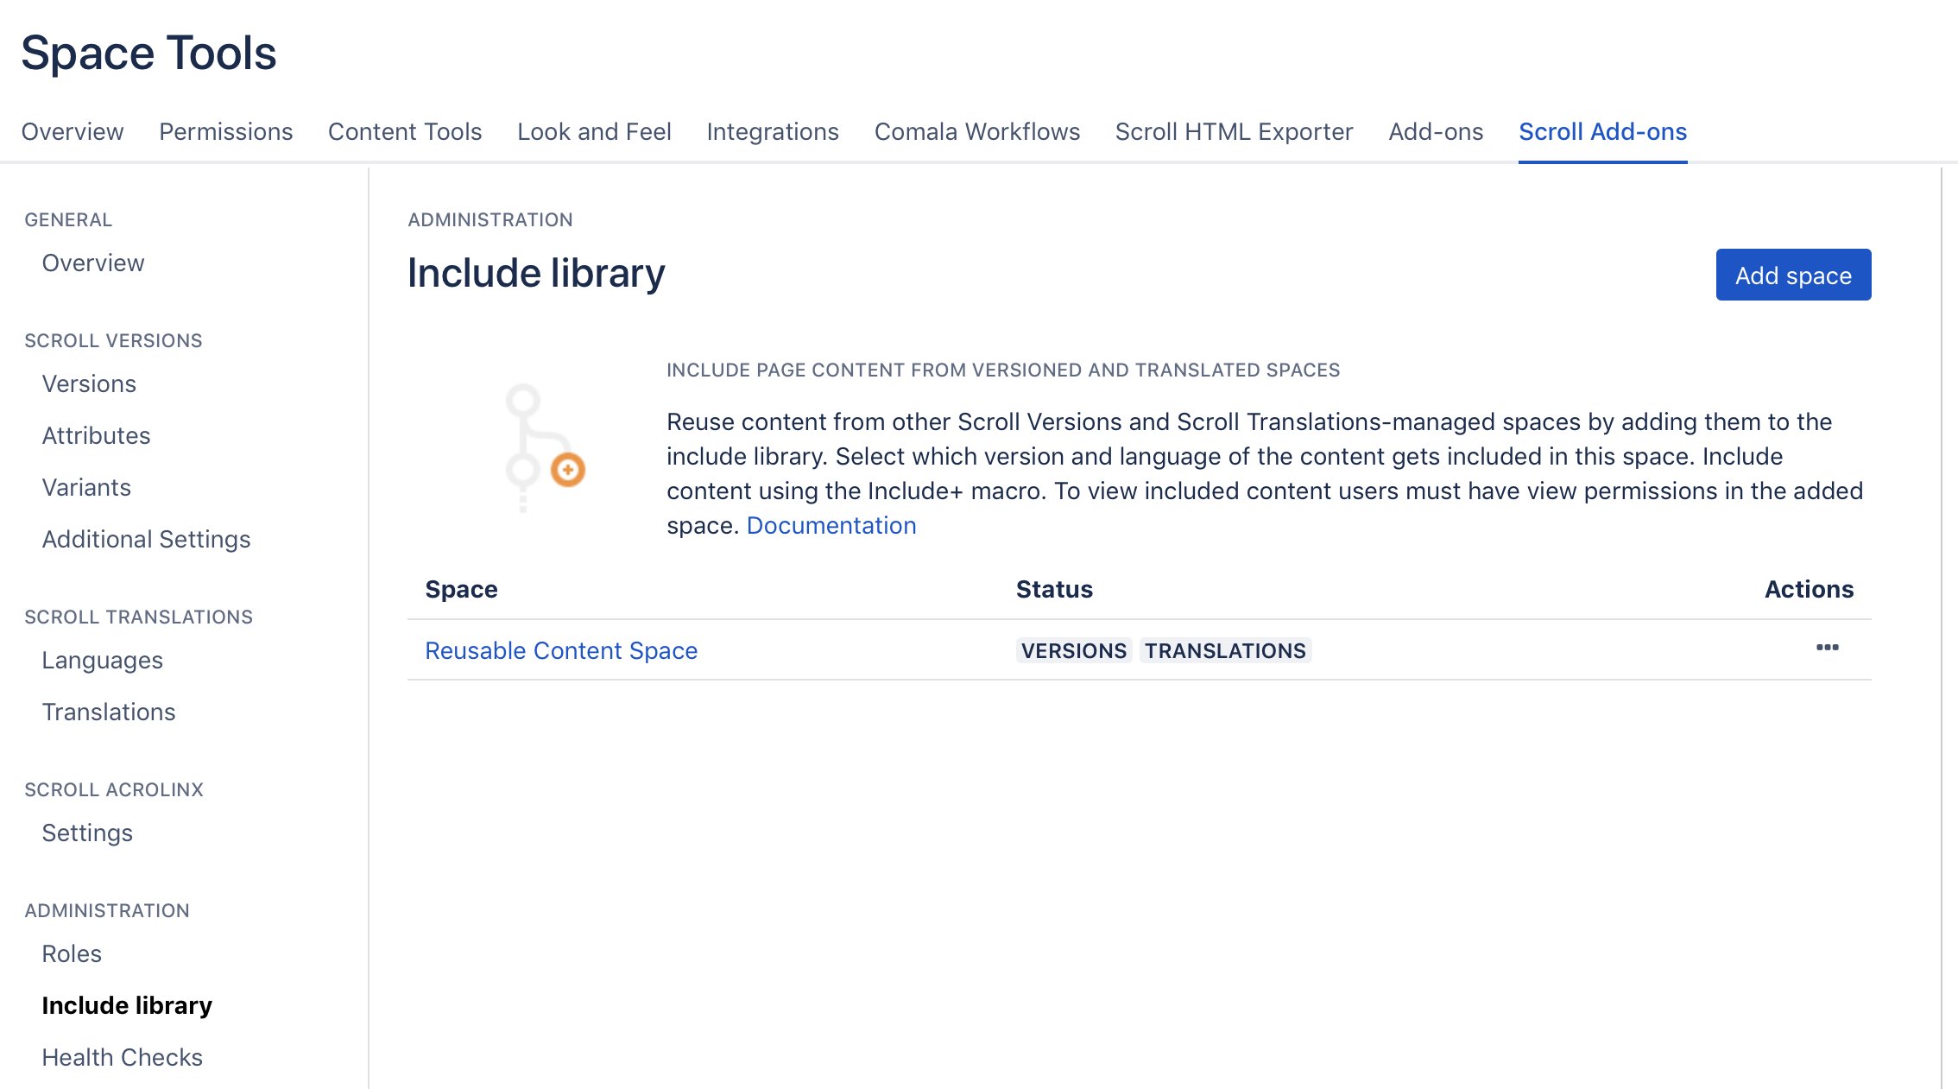The height and width of the screenshot is (1089, 1958).
Task: Switch to the Content Tools tab
Action: click(404, 131)
